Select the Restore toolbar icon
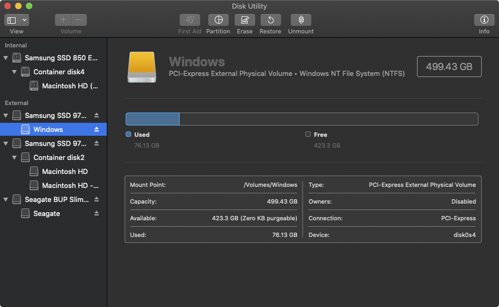Image resolution: width=499 pixels, height=307 pixels. click(x=270, y=20)
